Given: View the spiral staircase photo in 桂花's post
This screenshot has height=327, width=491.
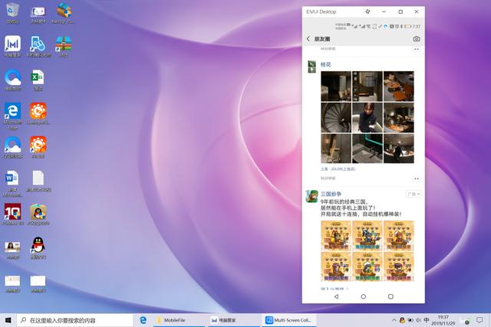Looking at the screenshot, I should [x=336, y=117].
